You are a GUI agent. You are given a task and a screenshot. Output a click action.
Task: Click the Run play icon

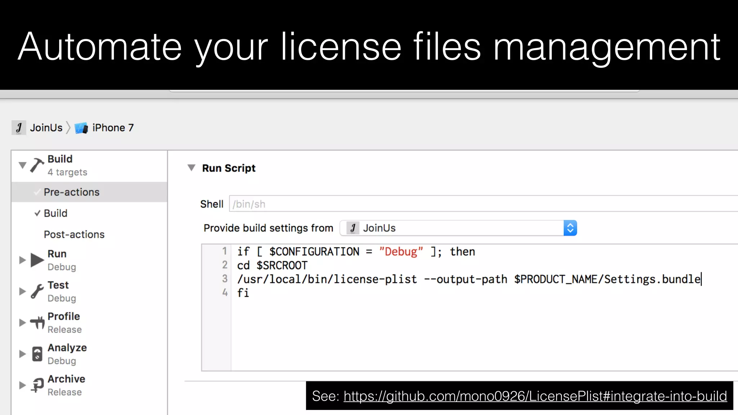[x=37, y=260]
